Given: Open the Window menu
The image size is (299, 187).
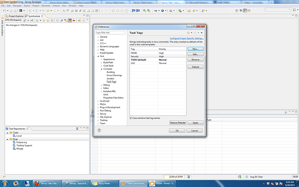Looking at the screenshot, I should 72,6.
